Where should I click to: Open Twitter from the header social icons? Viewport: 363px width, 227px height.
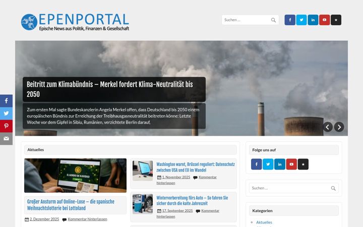click(301, 20)
